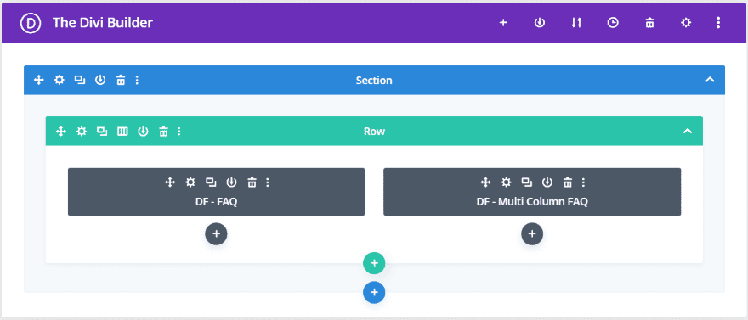Viewport: 748px width, 320px height.
Task: Open editing history clock icon in the header
Action: 613,23
